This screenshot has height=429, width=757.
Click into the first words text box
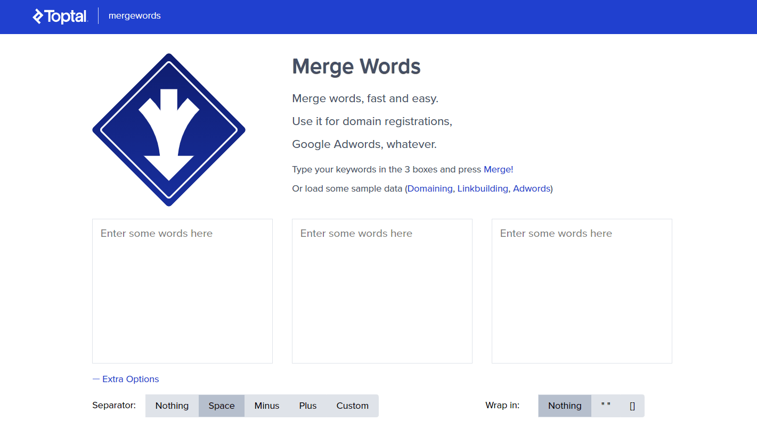click(x=182, y=291)
